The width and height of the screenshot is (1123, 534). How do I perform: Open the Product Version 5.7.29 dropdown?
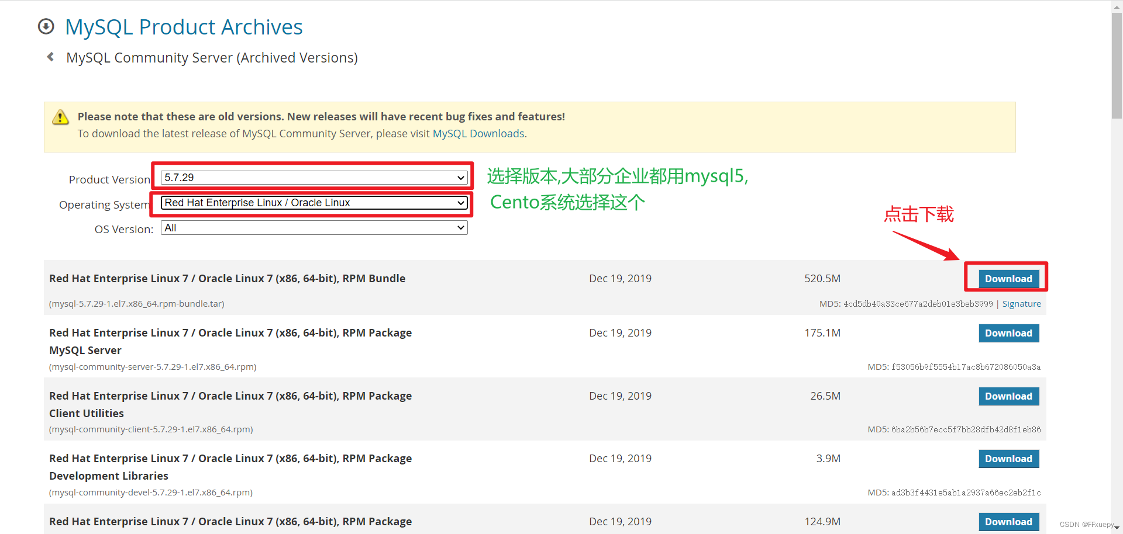coord(314,178)
